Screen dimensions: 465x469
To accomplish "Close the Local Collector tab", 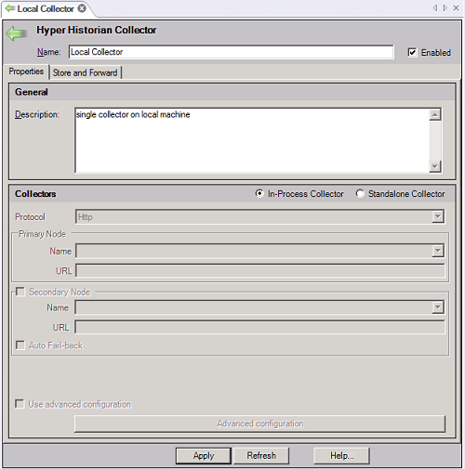I will click(82, 8).
